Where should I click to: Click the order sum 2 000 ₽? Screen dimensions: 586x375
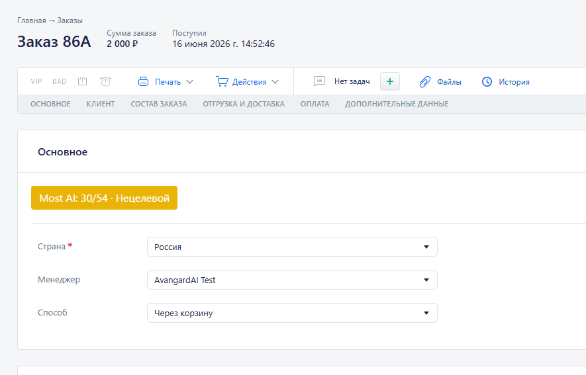122,44
